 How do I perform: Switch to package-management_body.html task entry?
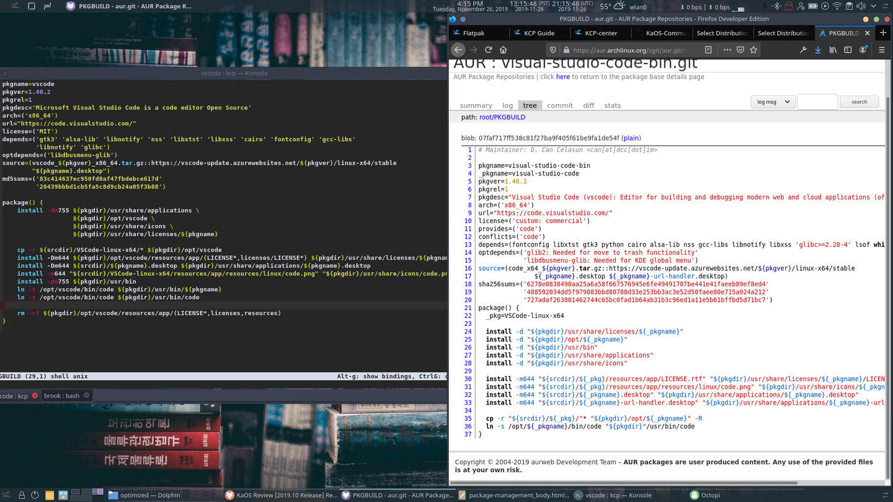[x=513, y=495]
